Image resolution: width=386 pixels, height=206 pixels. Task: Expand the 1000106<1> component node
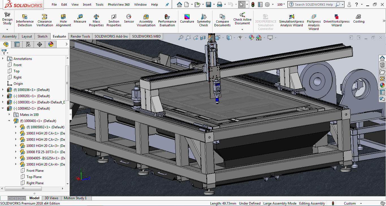tap(3, 90)
